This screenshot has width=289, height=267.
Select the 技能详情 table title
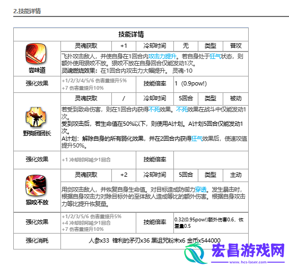[131, 35]
